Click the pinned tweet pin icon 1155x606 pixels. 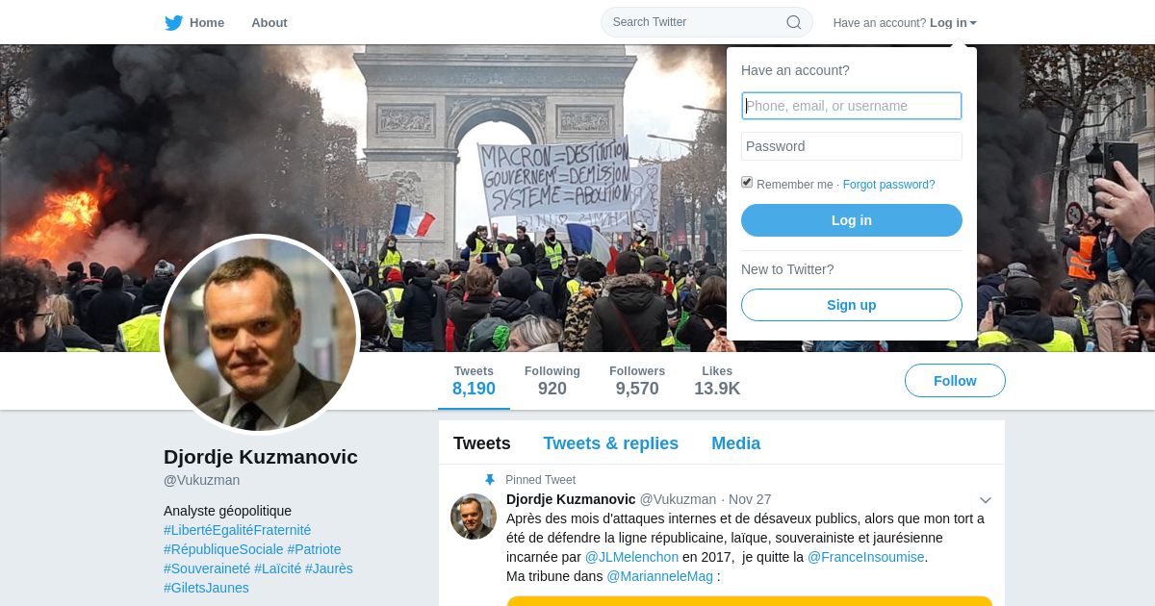click(490, 479)
